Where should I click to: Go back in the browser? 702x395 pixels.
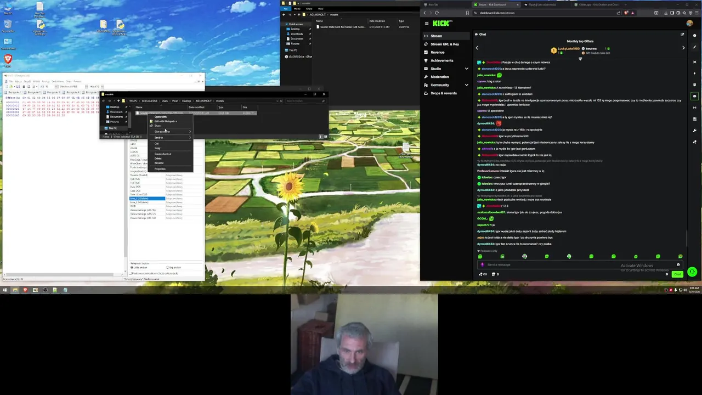(x=424, y=13)
